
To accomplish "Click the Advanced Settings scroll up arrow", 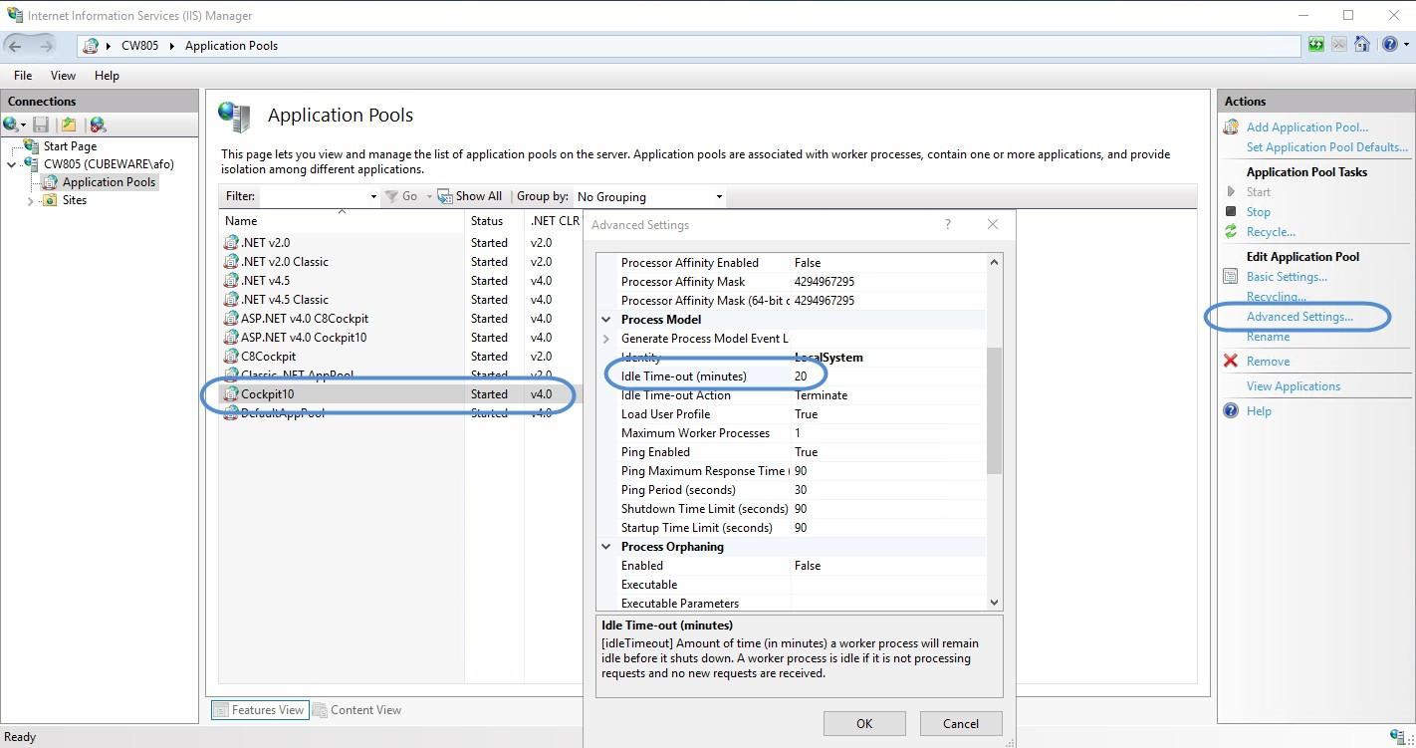I will click(993, 262).
